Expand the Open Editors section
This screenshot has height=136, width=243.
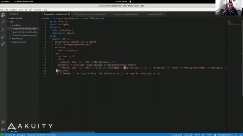click(23, 19)
